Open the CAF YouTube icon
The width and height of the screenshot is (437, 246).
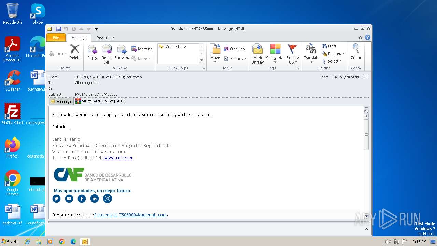(69, 199)
